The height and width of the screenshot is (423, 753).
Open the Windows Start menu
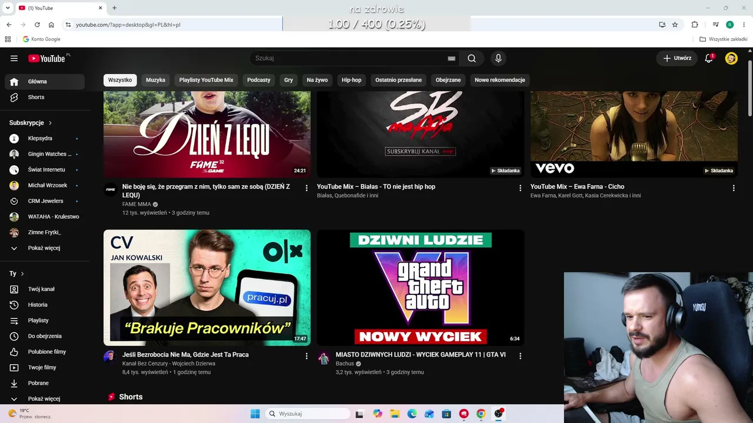click(x=255, y=414)
